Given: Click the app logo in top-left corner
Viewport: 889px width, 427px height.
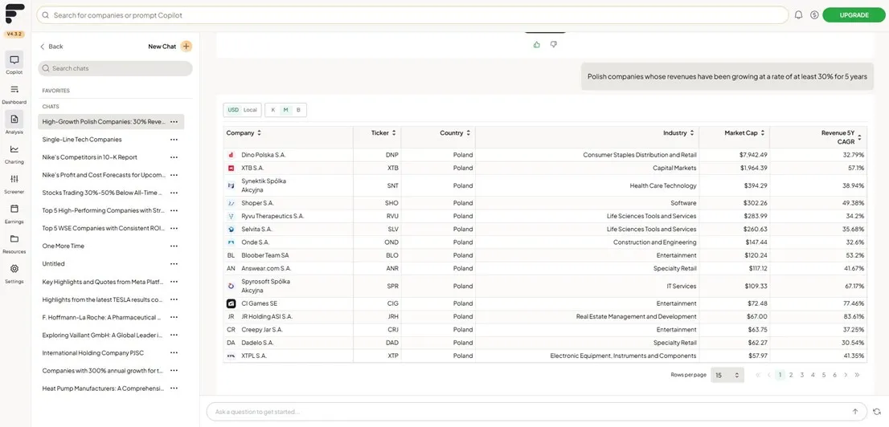Looking at the screenshot, I should click(14, 14).
